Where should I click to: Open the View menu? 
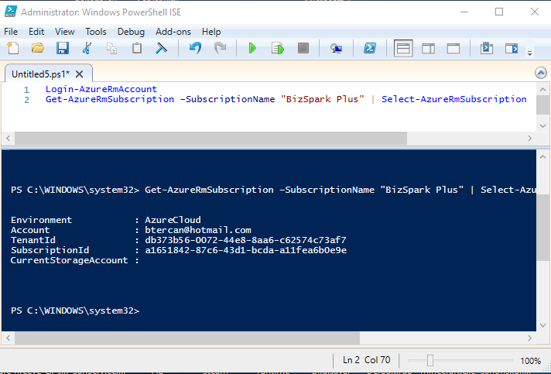coord(65,32)
